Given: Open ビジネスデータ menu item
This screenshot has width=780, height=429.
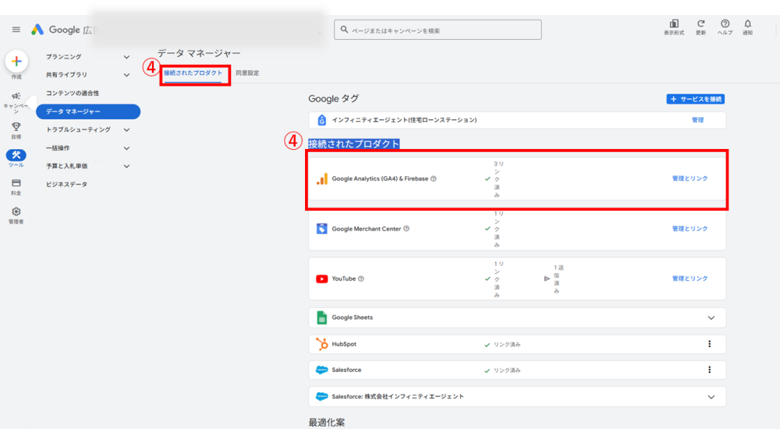Looking at the screenshot, I should tap(66, 184).
